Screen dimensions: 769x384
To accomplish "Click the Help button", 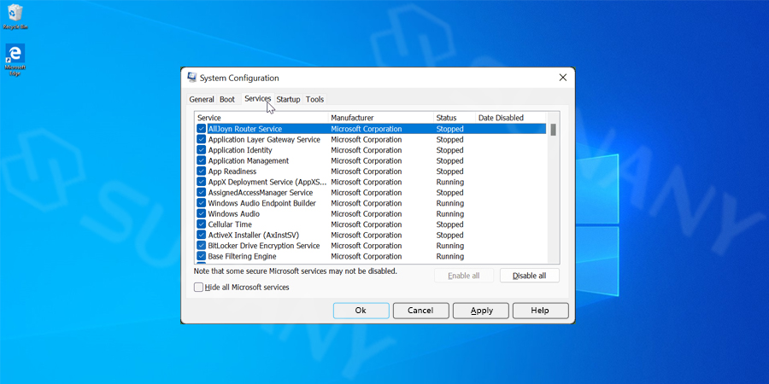I will click(541, 311).
